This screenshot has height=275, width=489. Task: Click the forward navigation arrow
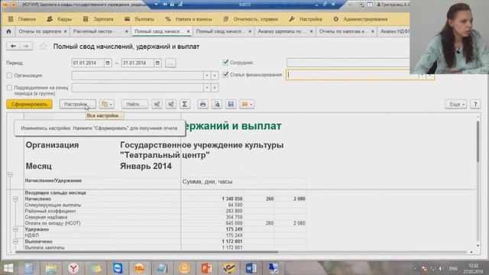point(26,46)
